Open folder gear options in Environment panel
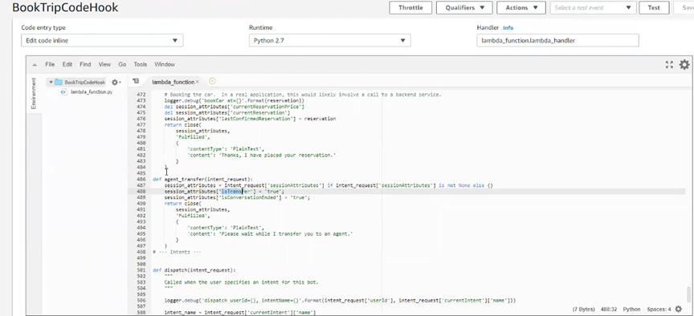This screenshot has height=316, width=694. [x=116, y=82]
